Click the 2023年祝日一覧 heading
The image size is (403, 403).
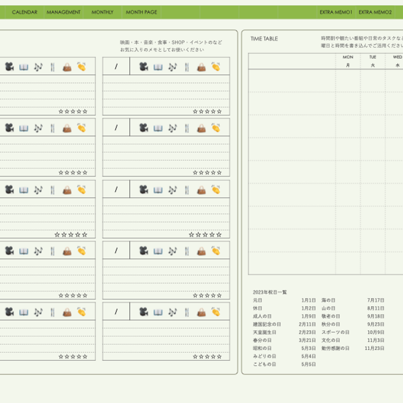click(269, 292)
